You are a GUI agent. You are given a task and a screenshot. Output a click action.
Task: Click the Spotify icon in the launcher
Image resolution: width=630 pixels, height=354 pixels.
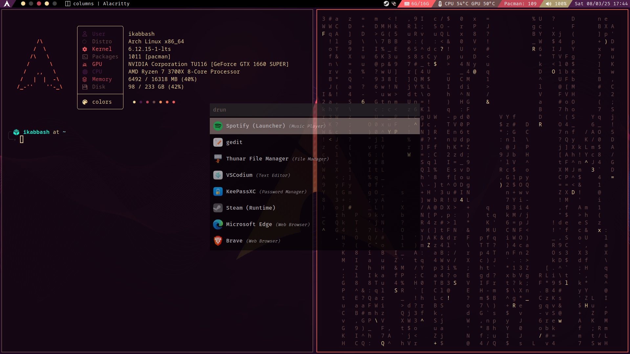(x=218, y=126)
